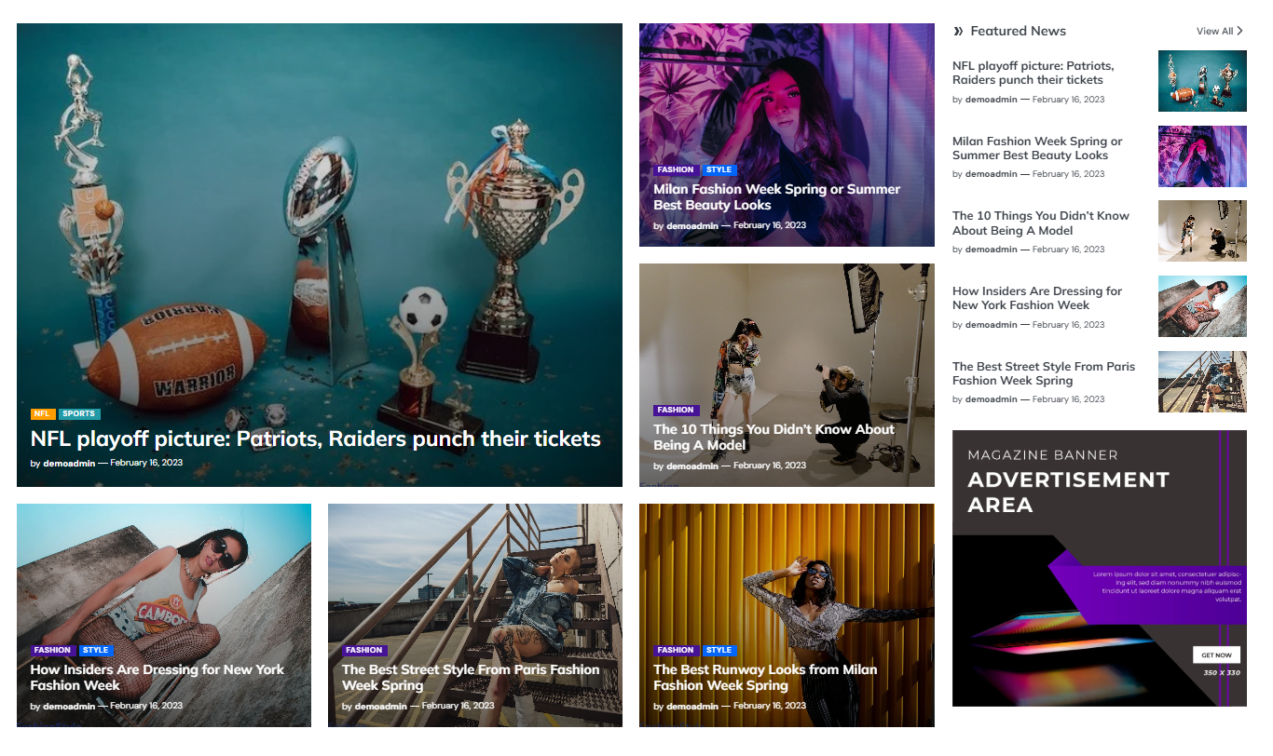Click demoadmin author on the 10 Things card
Viewport: 1273px width, 756px height.
tap(692, 466)
